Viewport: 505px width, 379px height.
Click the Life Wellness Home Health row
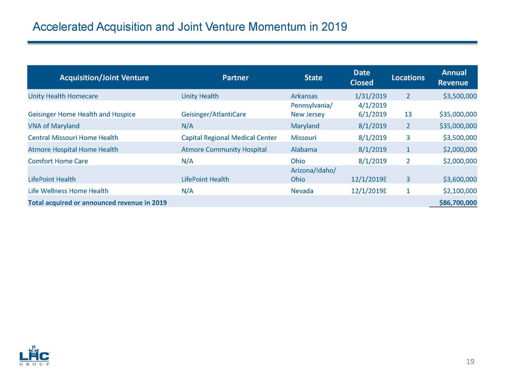(68, 191)
